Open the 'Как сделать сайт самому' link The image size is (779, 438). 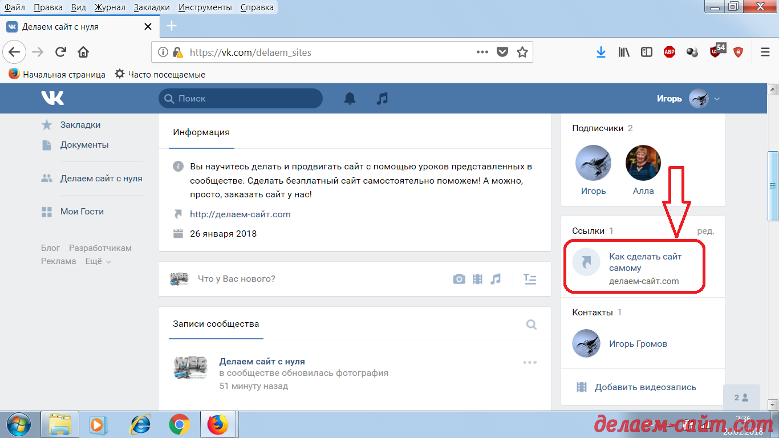click(x=645, y=262)
